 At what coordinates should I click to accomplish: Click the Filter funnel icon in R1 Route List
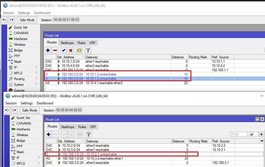88,51
